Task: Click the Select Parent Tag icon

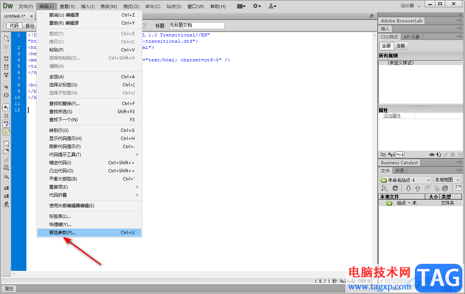Action: [6, 87]
